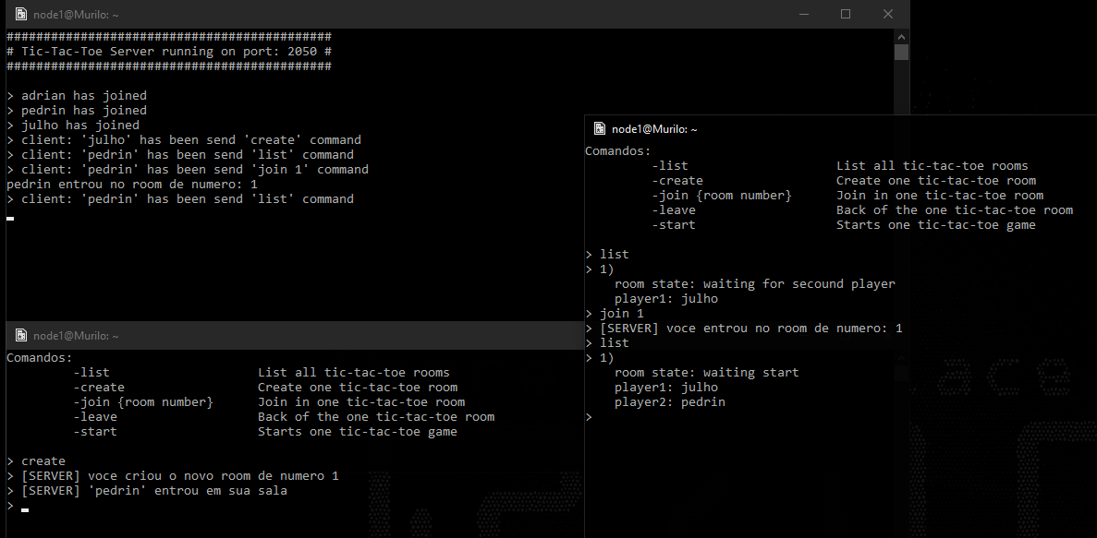Image resolution: width=1097 pixels, height=538 pixels.
Task: Click the pedrin client terminal's title bar icon
Action: (x=599, y=128)
